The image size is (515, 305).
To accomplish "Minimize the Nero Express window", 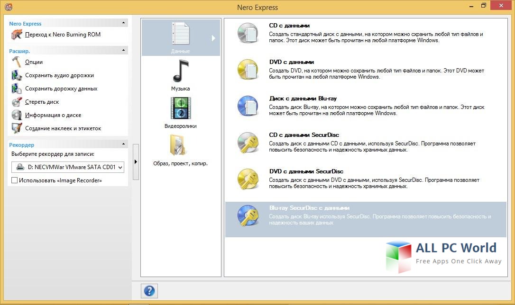I will tap(471, 6).
